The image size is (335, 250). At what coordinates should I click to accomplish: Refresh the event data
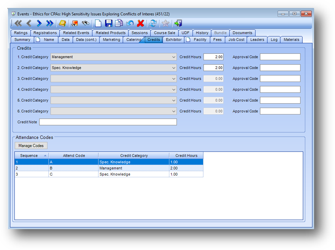coord(153,23)
